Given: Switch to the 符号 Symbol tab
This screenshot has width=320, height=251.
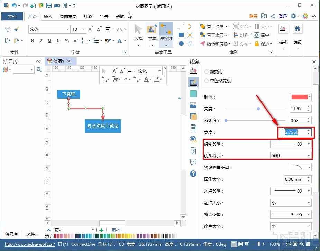Looking at the screenshot, I should [x=104, y=16].
